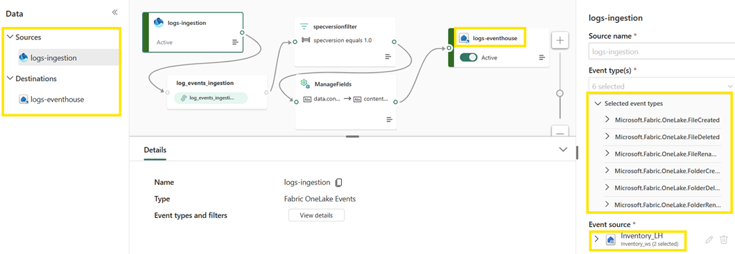The width and height of the screenshot is (735, 254).
Task: Click the logs-eventhouse input connector port
Action: (449, 48)
